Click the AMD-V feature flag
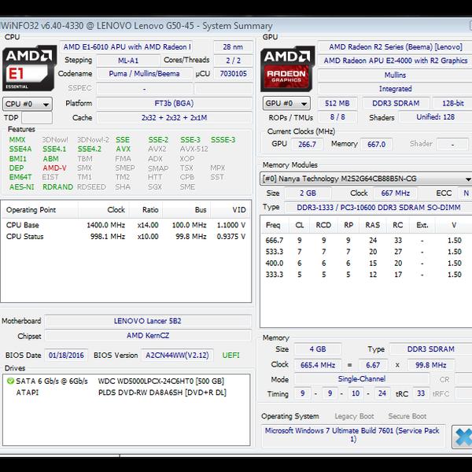 54,168
